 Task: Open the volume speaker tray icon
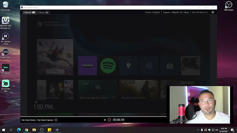pyautogui.click(x=217, y=130)
